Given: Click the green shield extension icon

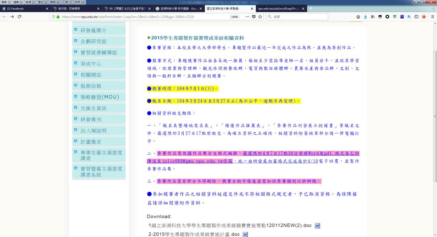Looking at the screenshot, I should [x=395, y=17].
